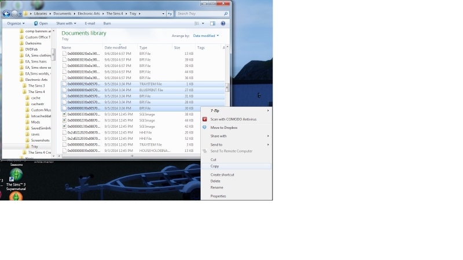
Task: Open the view options dropdown arrow
Action: (x=203, y=23)
